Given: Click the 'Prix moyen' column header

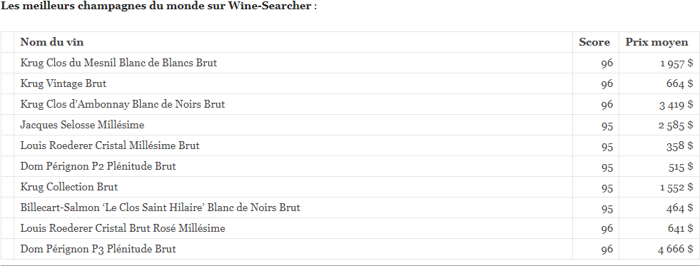Looking at the screenshot, I should click(656, 42).
